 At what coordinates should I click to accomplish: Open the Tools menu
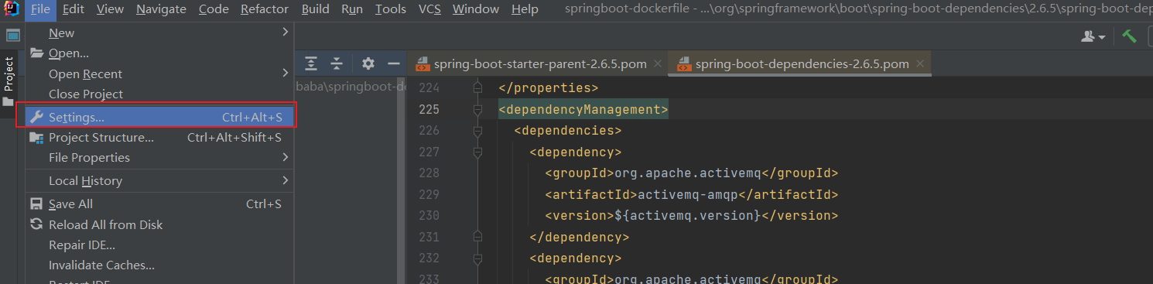pyautogui.click(x=391, y=9)
